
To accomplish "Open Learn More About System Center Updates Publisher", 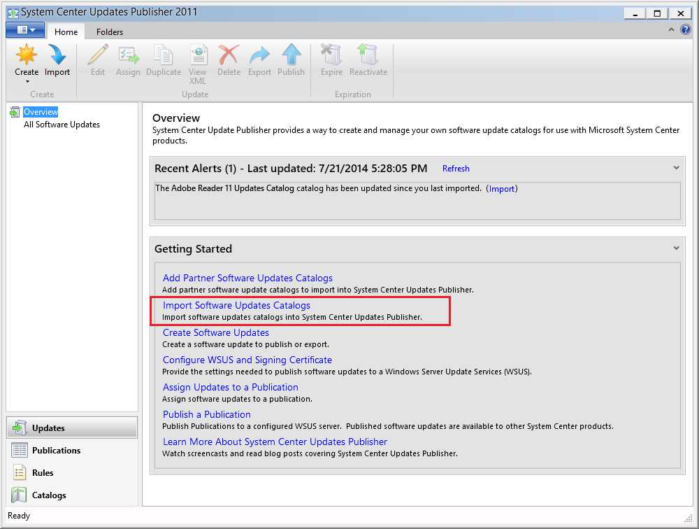I will tap(275, 442).
